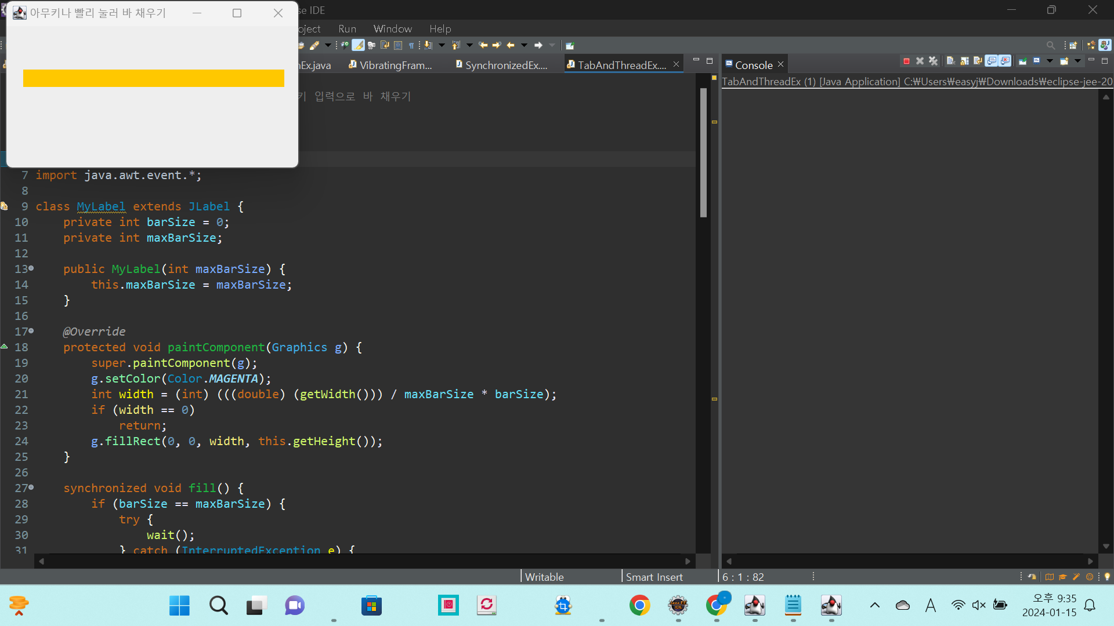
Task: Click Last Edit Location arrow icon
Action: point(483,45)
